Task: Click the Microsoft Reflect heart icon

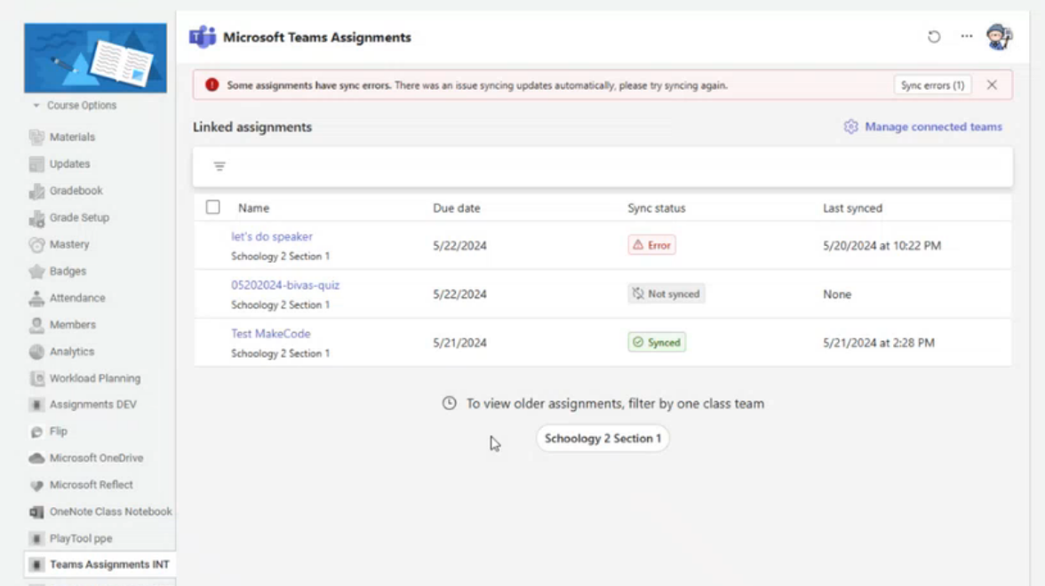Action: click(x=36, y=486)
